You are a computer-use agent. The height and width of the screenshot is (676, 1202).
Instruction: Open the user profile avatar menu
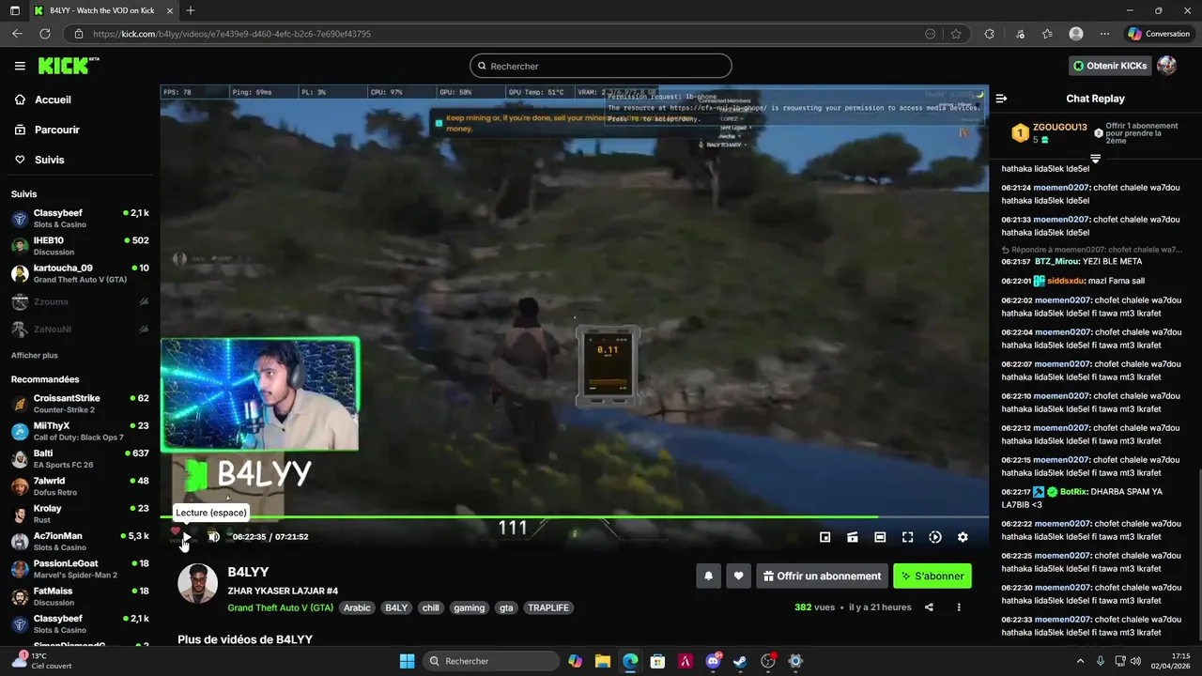[x=1166, y=66]
